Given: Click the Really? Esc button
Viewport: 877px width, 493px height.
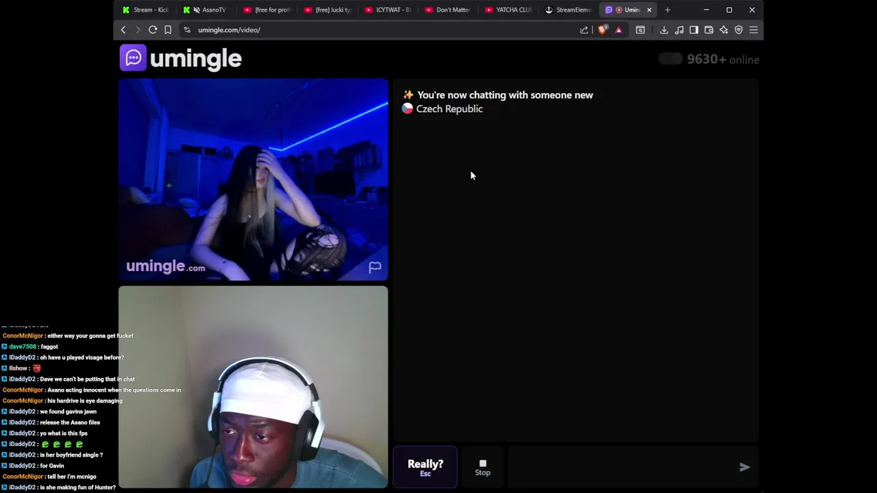Looking at the screenshot, I should point(425,468).
